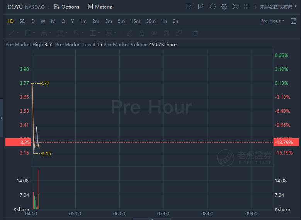Toggle drawings visibility eye icon

(x=154, y=33)
